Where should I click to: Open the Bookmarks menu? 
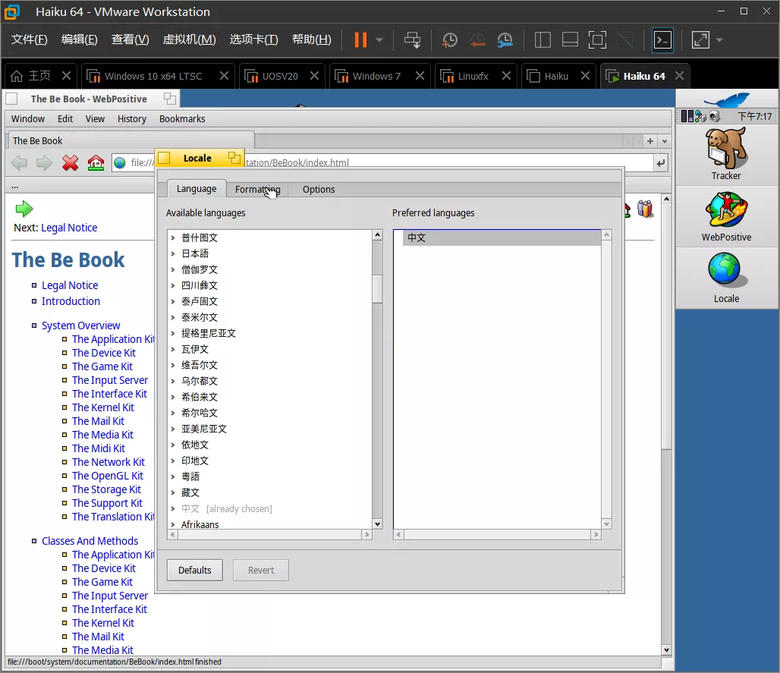point(182,119)
